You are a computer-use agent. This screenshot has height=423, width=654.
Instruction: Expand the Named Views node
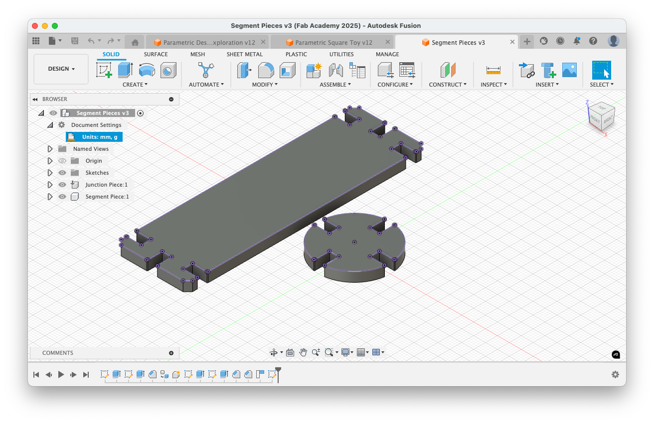pos(50,149)
